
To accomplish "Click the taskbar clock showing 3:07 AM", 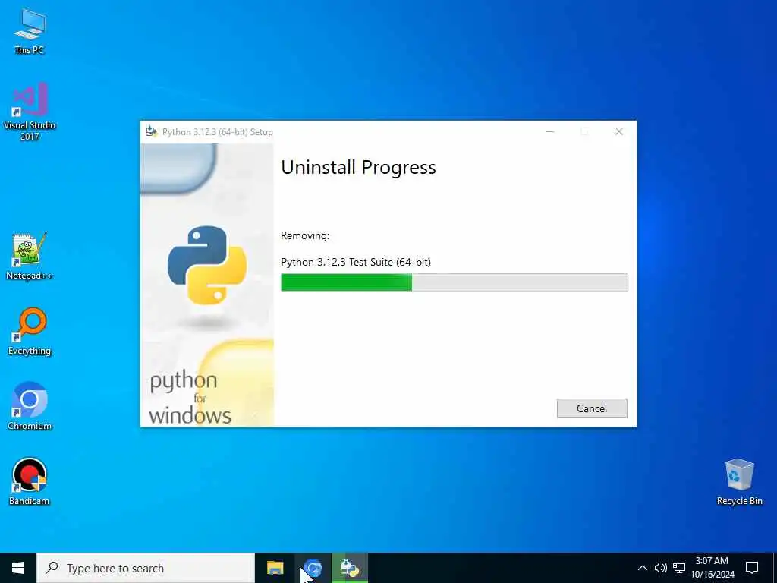I will [712, 568].
